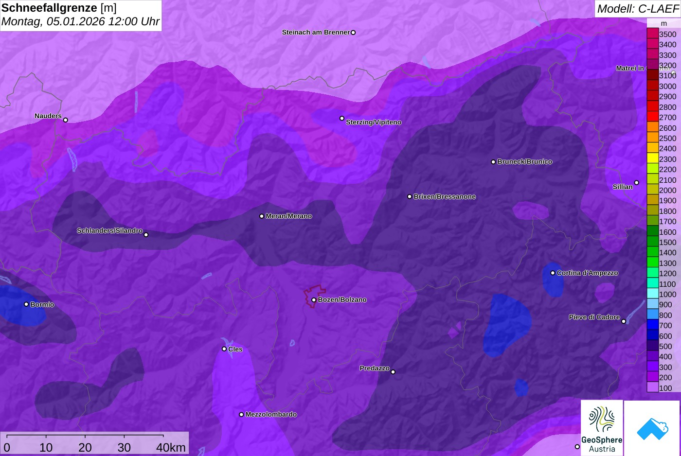681x456 pixels.
Task: Click the "Predazzo" label text
Action: [x=375, y=368]
